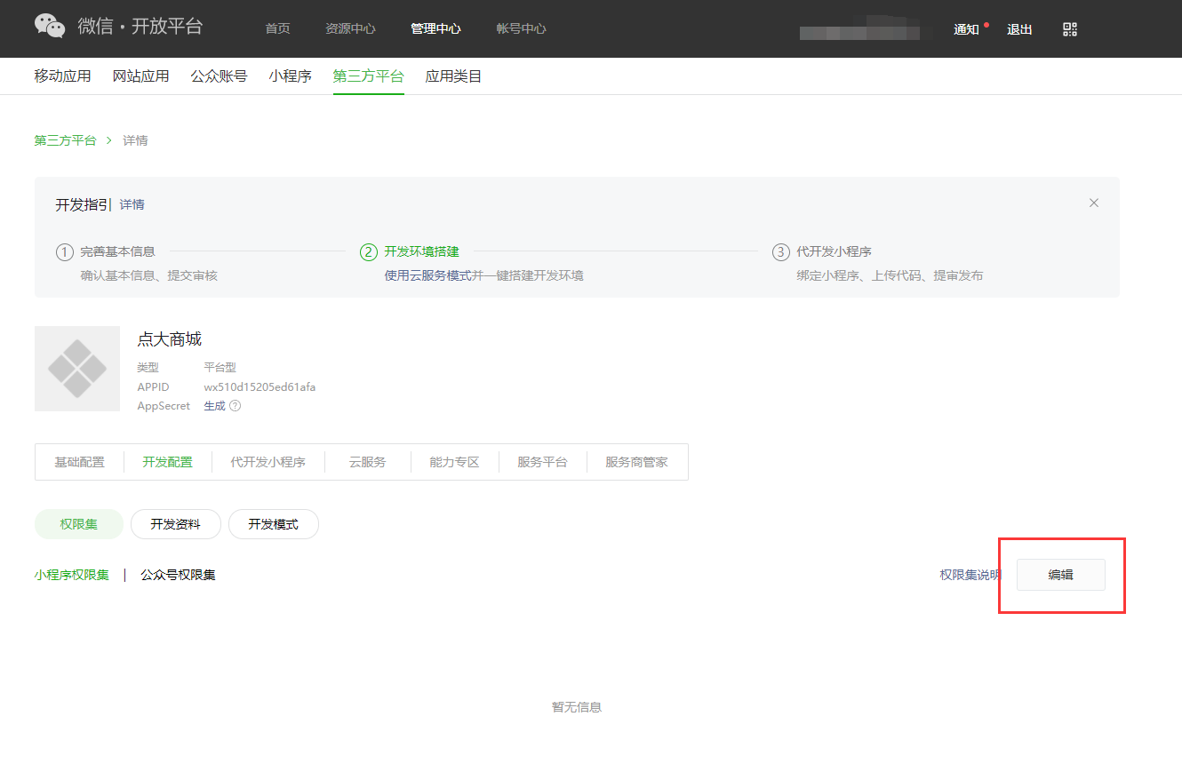Screen dimensions: 1182x780
Task: Select the 开发资料 pill button
Action: coord(176,524)
